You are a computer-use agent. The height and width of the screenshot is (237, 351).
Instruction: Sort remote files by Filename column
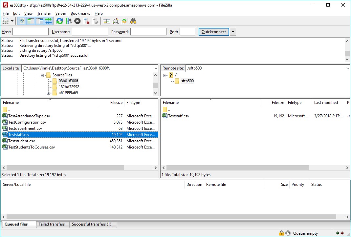click(x=211, y=103)
